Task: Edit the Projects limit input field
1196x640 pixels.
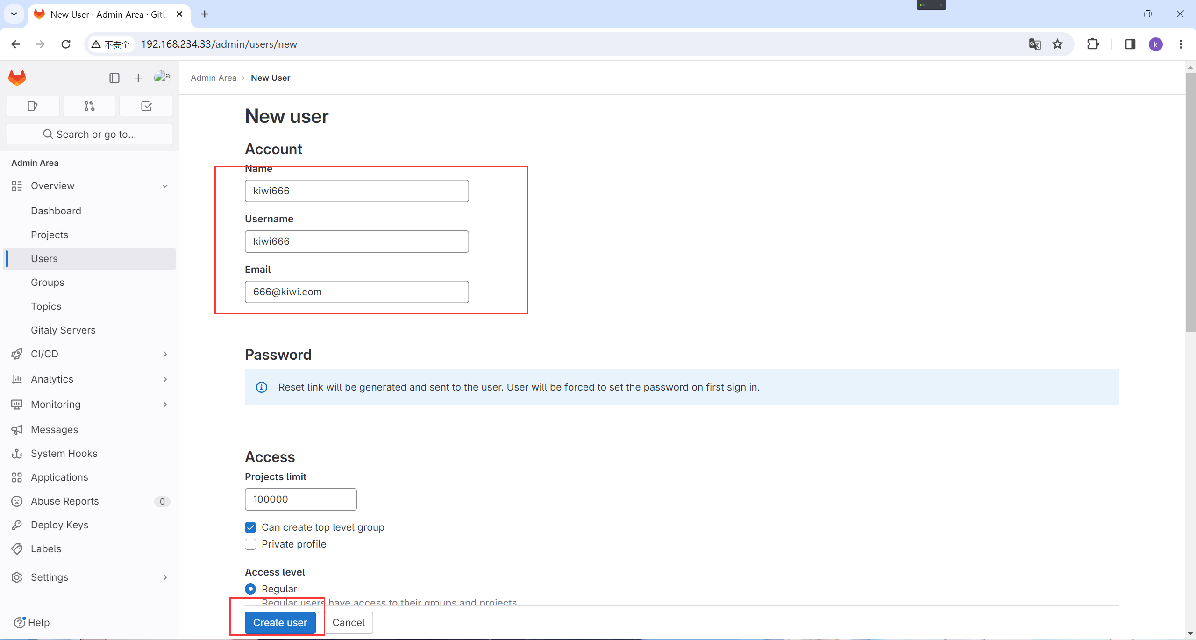Action: 300,498
